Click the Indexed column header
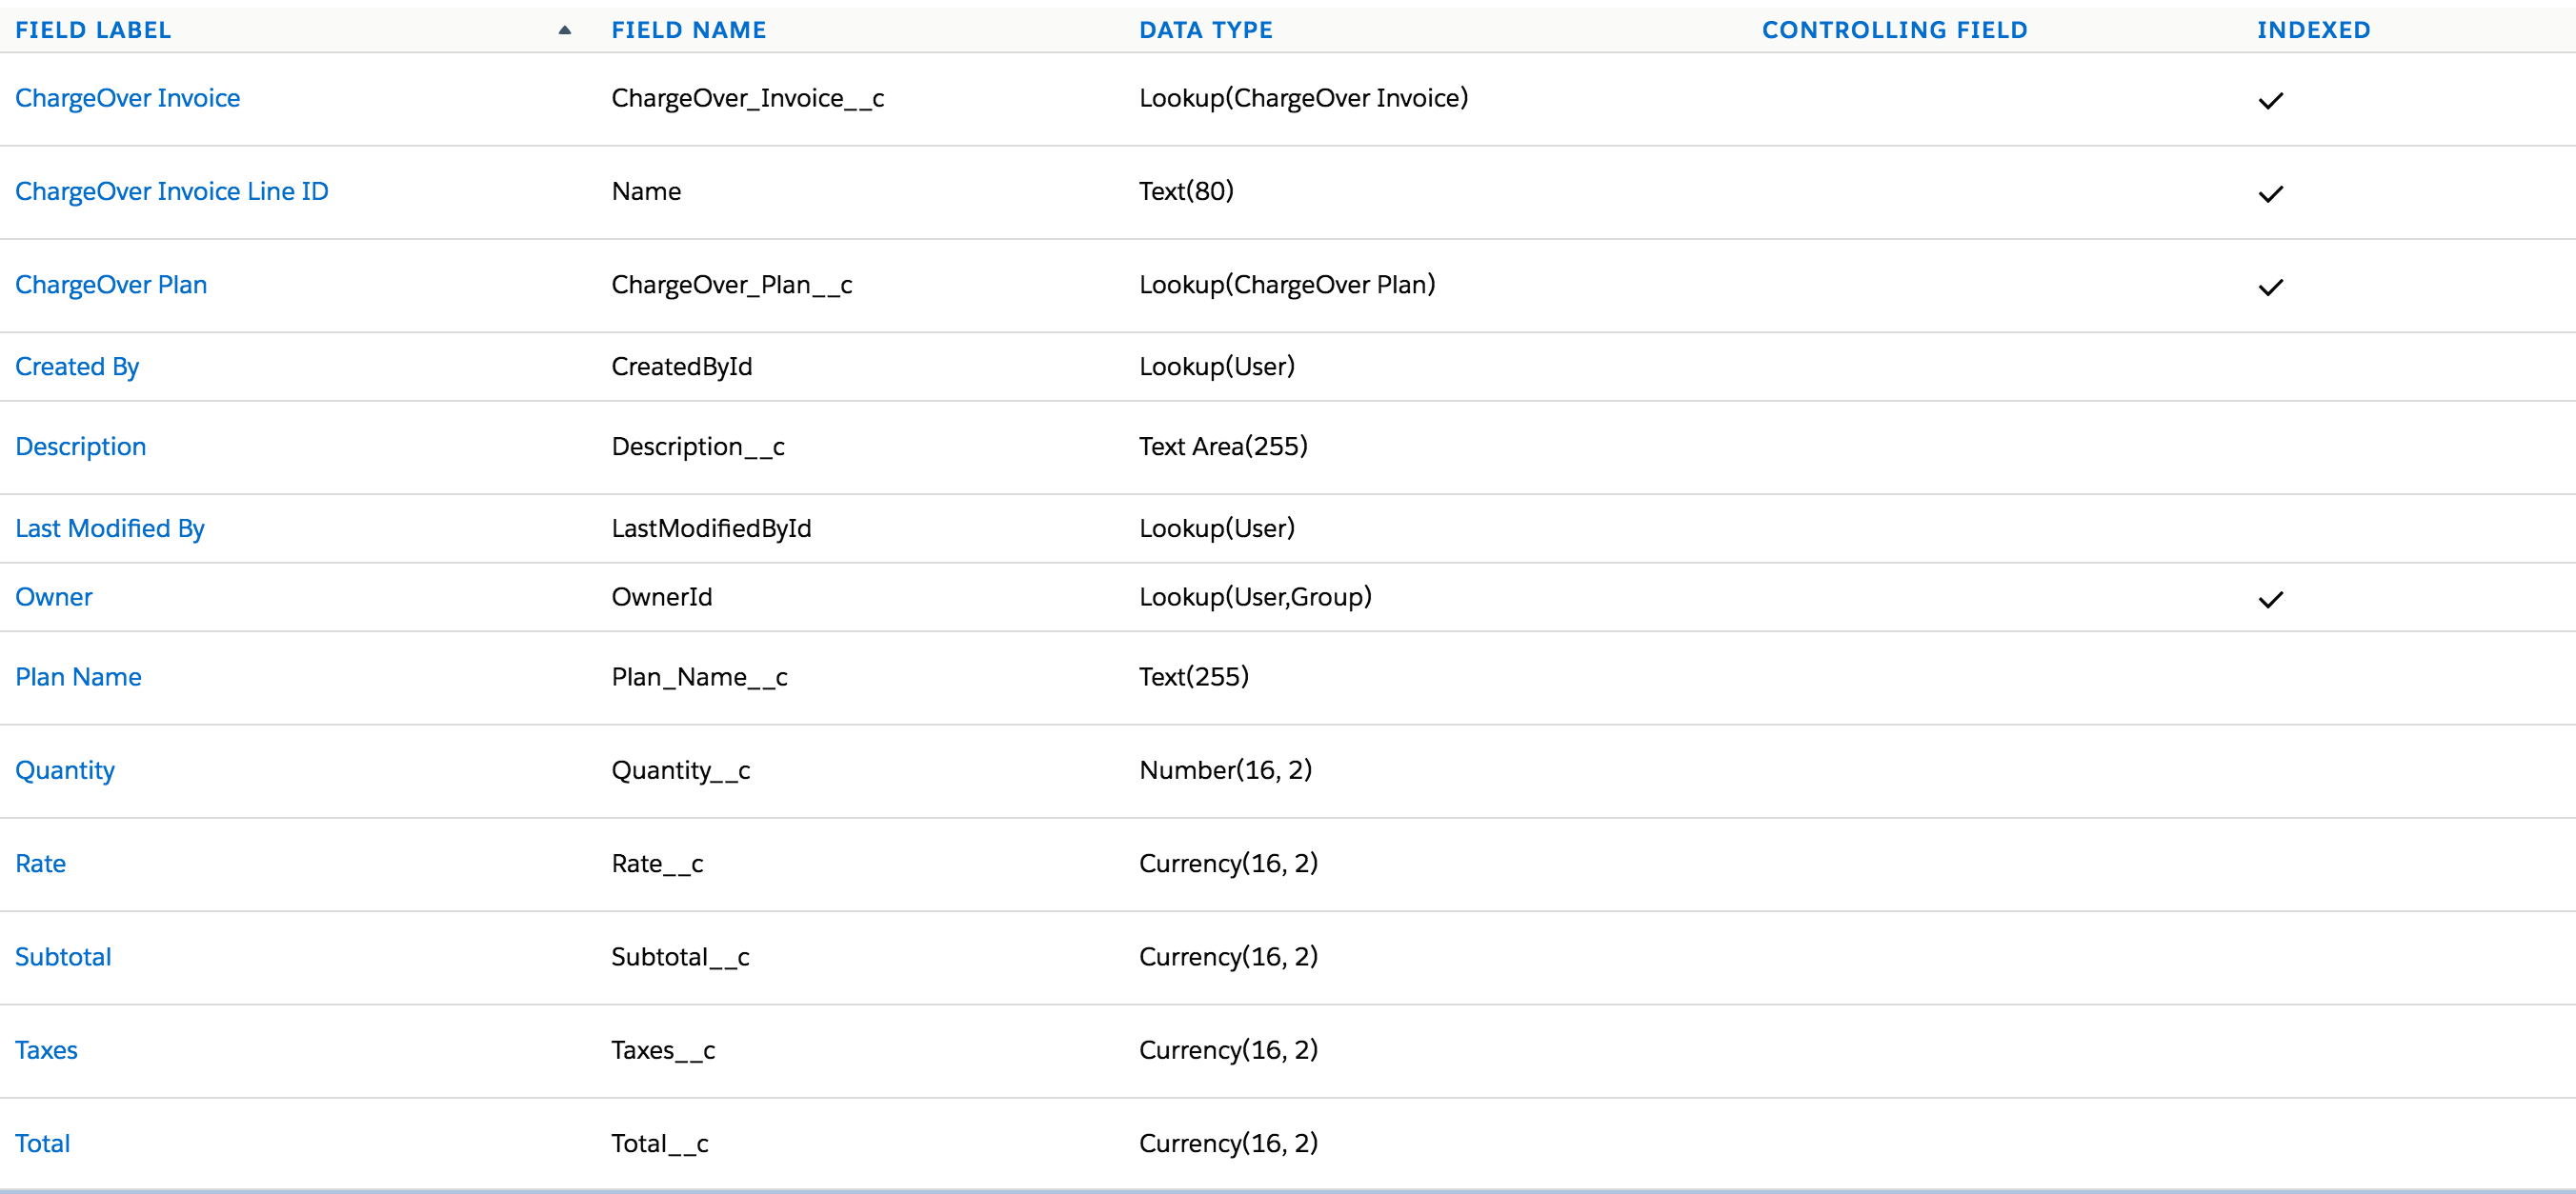 (x=2313, y=30)
